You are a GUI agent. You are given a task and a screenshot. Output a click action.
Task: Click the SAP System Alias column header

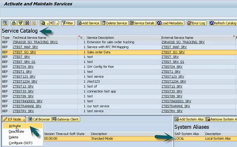click(x=189, y=134)
